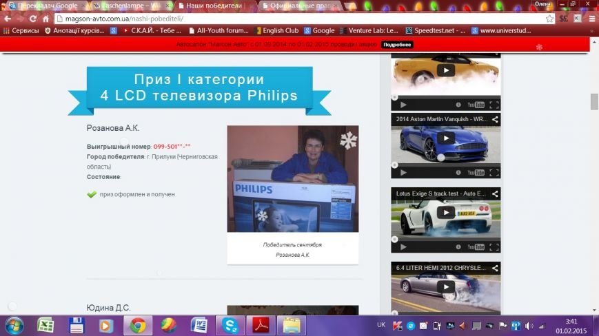Click the page vertical scrollbar thumb
This screenshot has width=599, height=336.
[594, 101]
